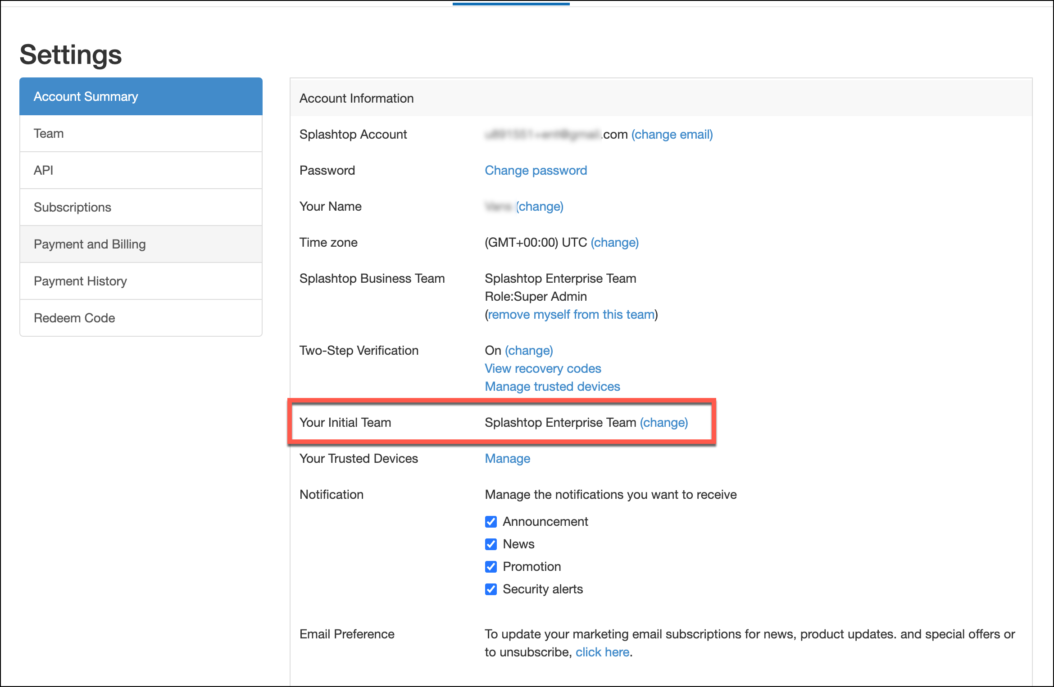Go to Subscriptions section

[72, 208]
